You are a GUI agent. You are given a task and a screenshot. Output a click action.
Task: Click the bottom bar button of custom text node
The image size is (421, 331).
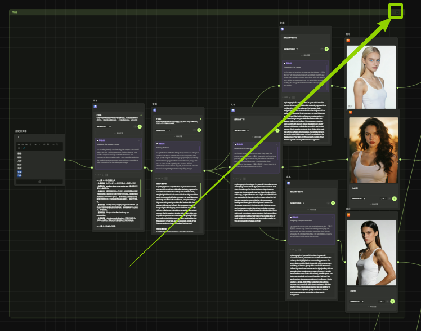[39, 182]
